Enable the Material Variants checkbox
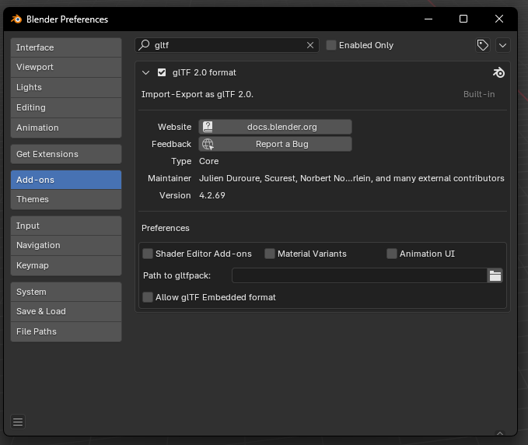The image size is (528, 445). click(269, 254)
